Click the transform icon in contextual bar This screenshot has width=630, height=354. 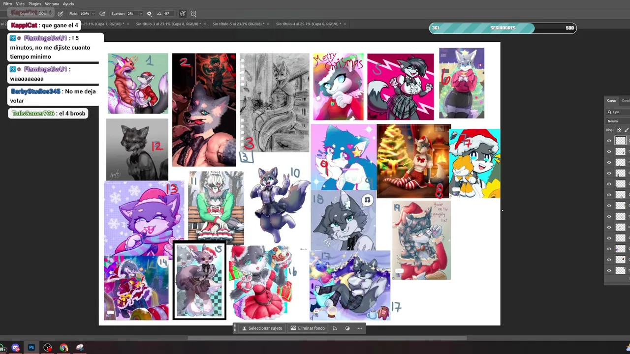pos(335,328)
